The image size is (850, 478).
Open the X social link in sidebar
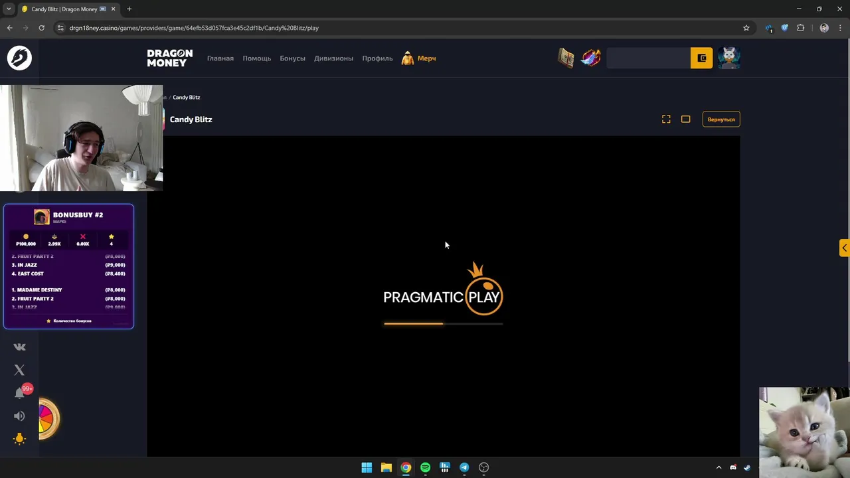[19, 370]
